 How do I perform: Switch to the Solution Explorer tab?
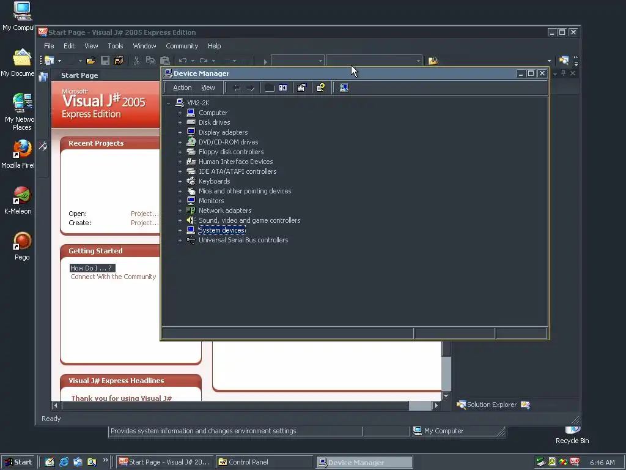487,405
